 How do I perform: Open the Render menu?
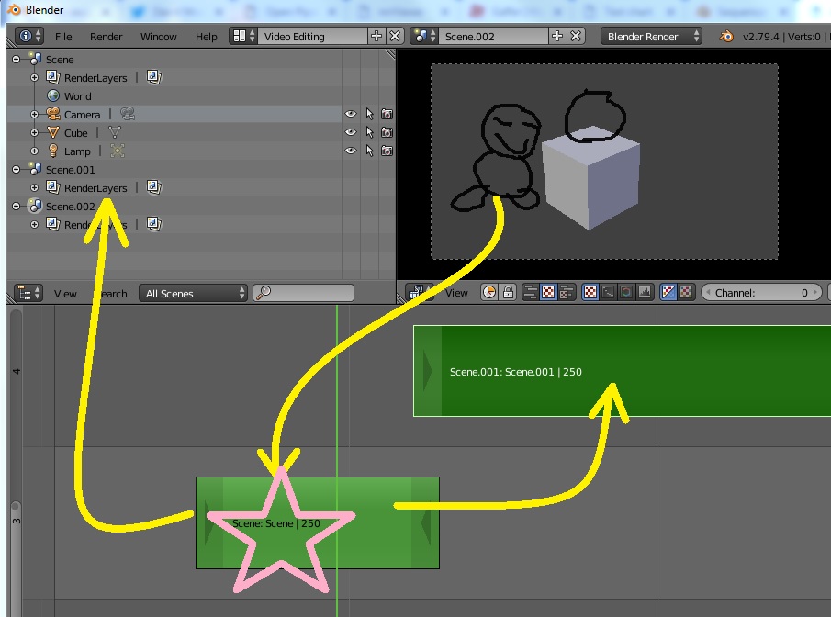pyautogui.click(x=106, y=37)
